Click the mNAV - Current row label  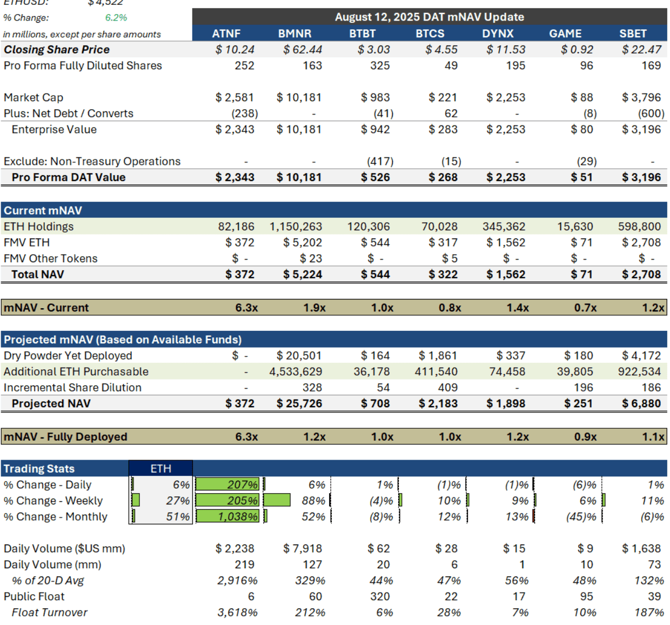46,308
